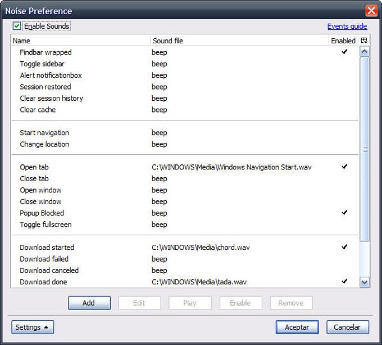The image size is (382, 345).
Task: Sort the list by the Name column
Action: click(79, 41)
